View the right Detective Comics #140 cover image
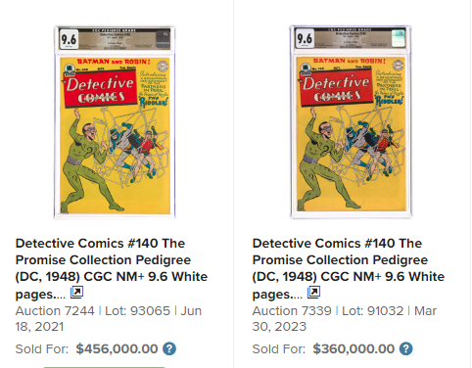This screenshot has height=368, width=472. pyautogui.click(x=351, y=121)
